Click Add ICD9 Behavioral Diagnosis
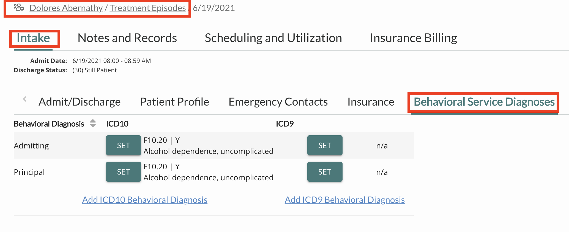This screenshot has height=232, width=569. tap(344, 200)
